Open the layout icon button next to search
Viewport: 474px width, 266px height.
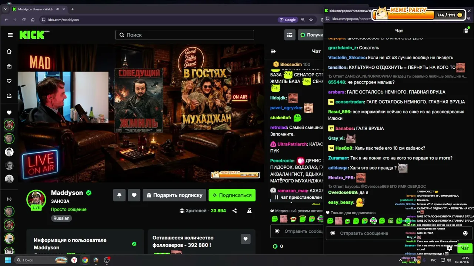290,35
